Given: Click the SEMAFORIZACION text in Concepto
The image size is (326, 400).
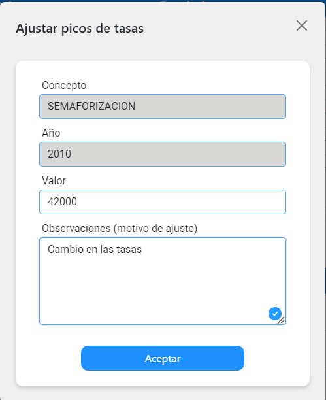Looking at the screenshot, I should pos(91,106).
